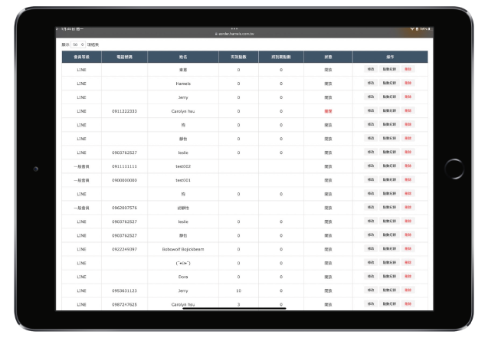Click the 姓名 name column header
The image size is (488, 338).
coord(183,57)
